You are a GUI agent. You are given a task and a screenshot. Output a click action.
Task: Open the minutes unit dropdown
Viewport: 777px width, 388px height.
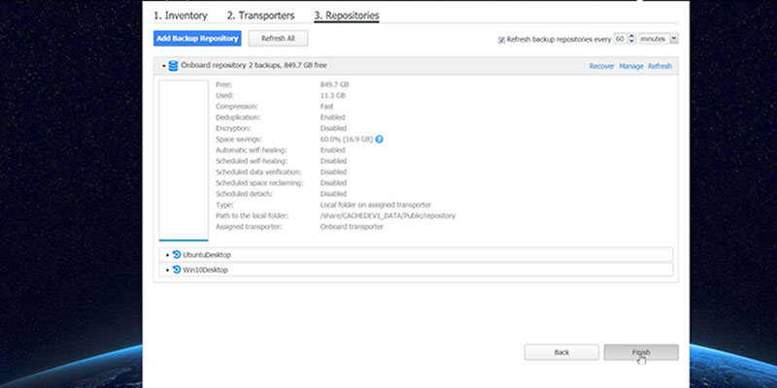tap(659, 39)
